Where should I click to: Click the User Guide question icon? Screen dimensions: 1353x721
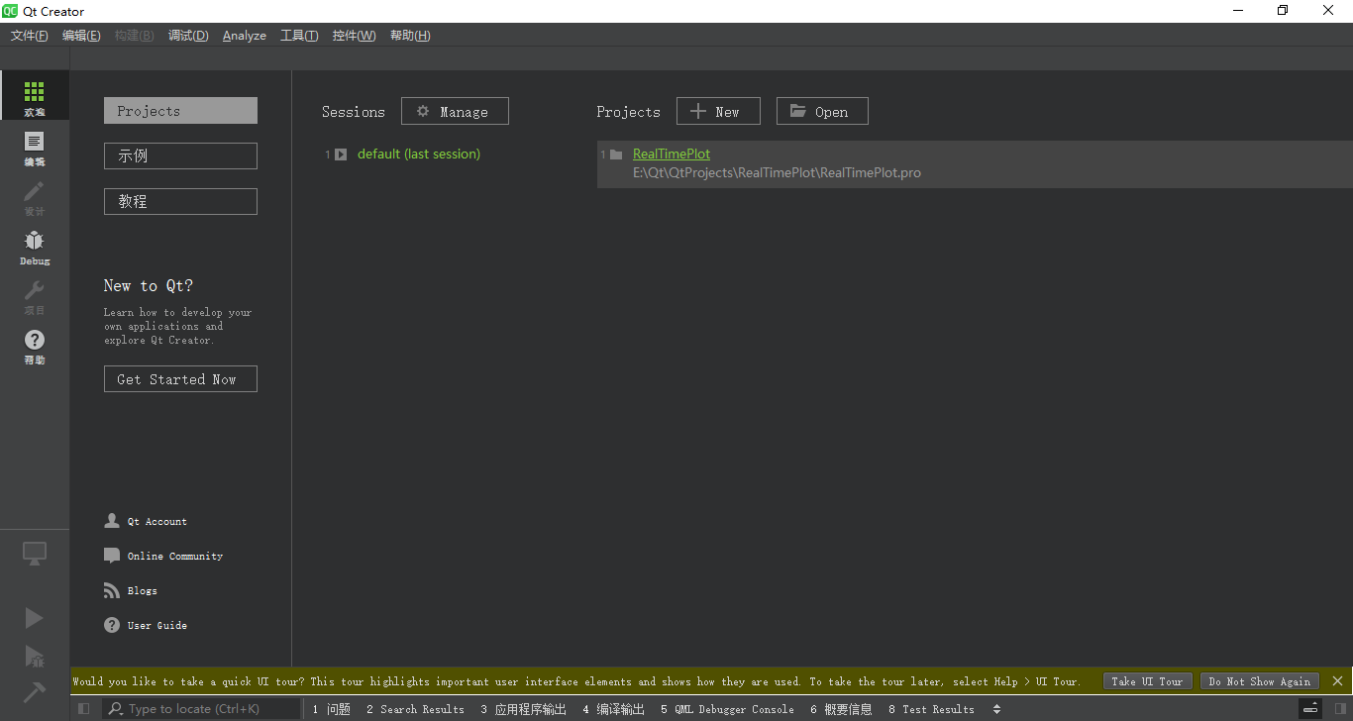pyautogui.click(x=112, y=625)
